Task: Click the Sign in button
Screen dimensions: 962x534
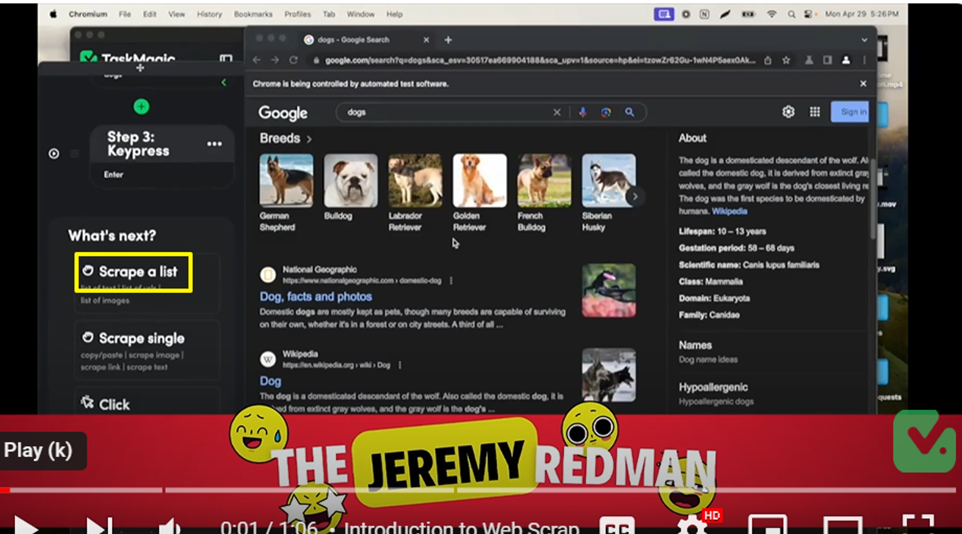Action: tap(850, 112)
